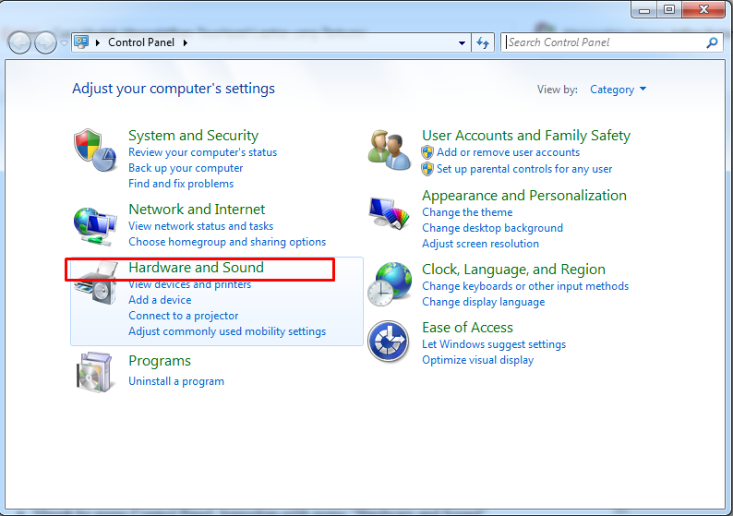
Task: Click Add or remove user accounts
Action: tap(508, 152)
